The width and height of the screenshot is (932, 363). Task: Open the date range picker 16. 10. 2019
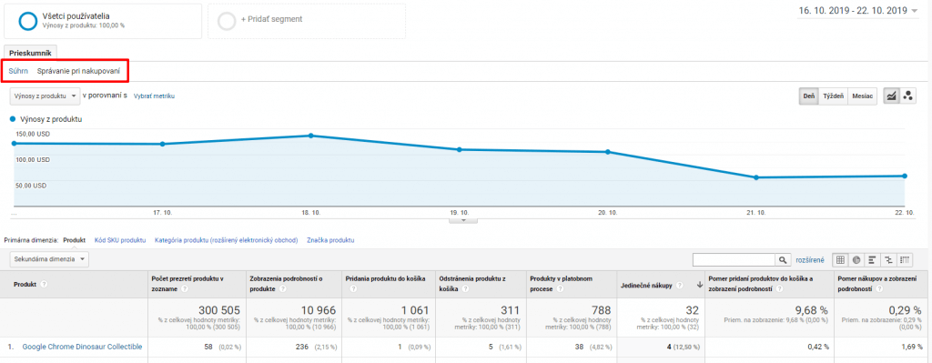[x=857, y=11]
